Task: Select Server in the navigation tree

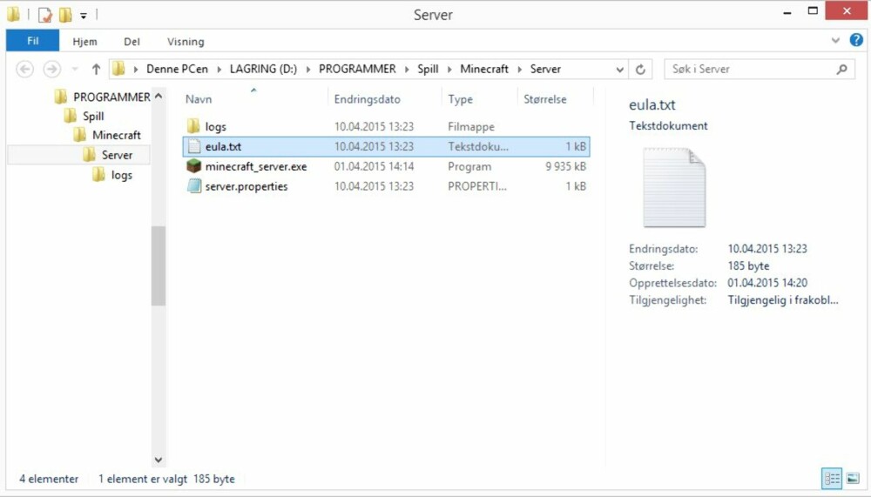Action: tap(117, 155)
